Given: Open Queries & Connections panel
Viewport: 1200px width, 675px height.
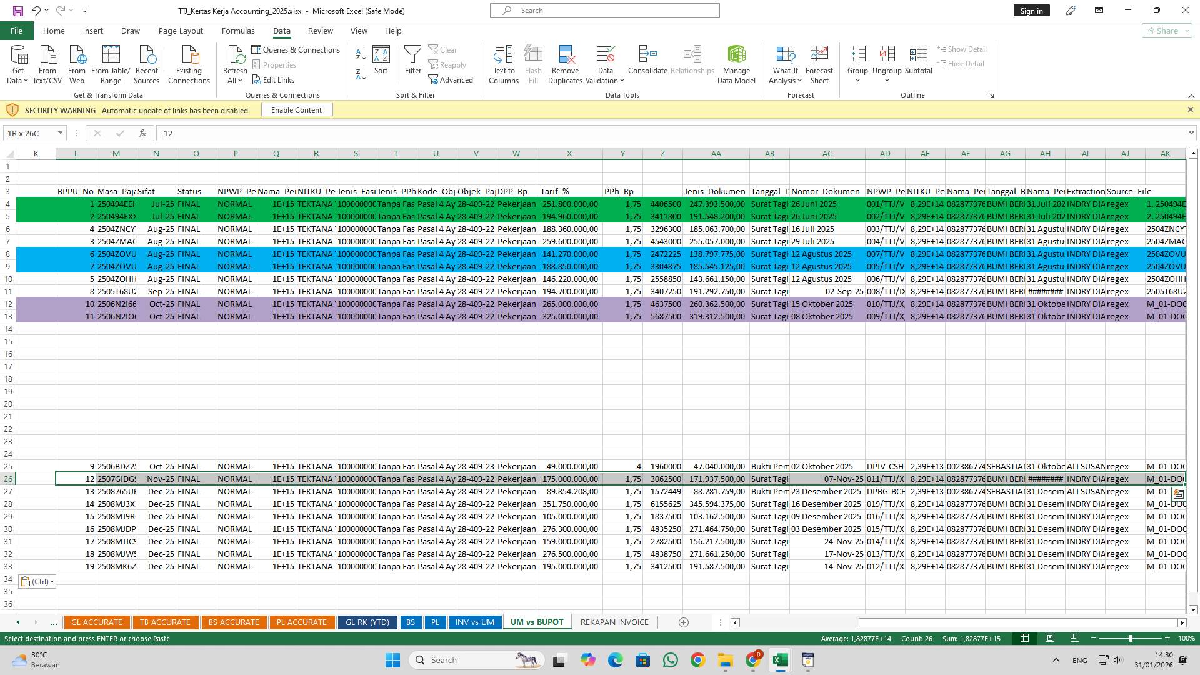Looking at the screenshot, I should (x=296, y=49).
